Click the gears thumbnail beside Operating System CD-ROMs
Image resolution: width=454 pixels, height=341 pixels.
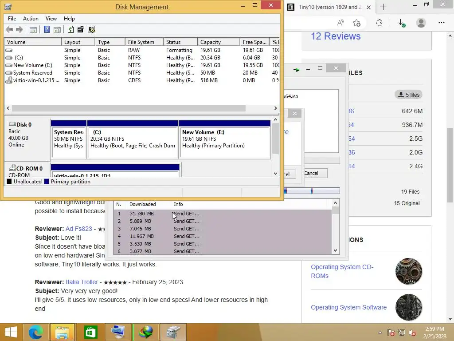408,271
